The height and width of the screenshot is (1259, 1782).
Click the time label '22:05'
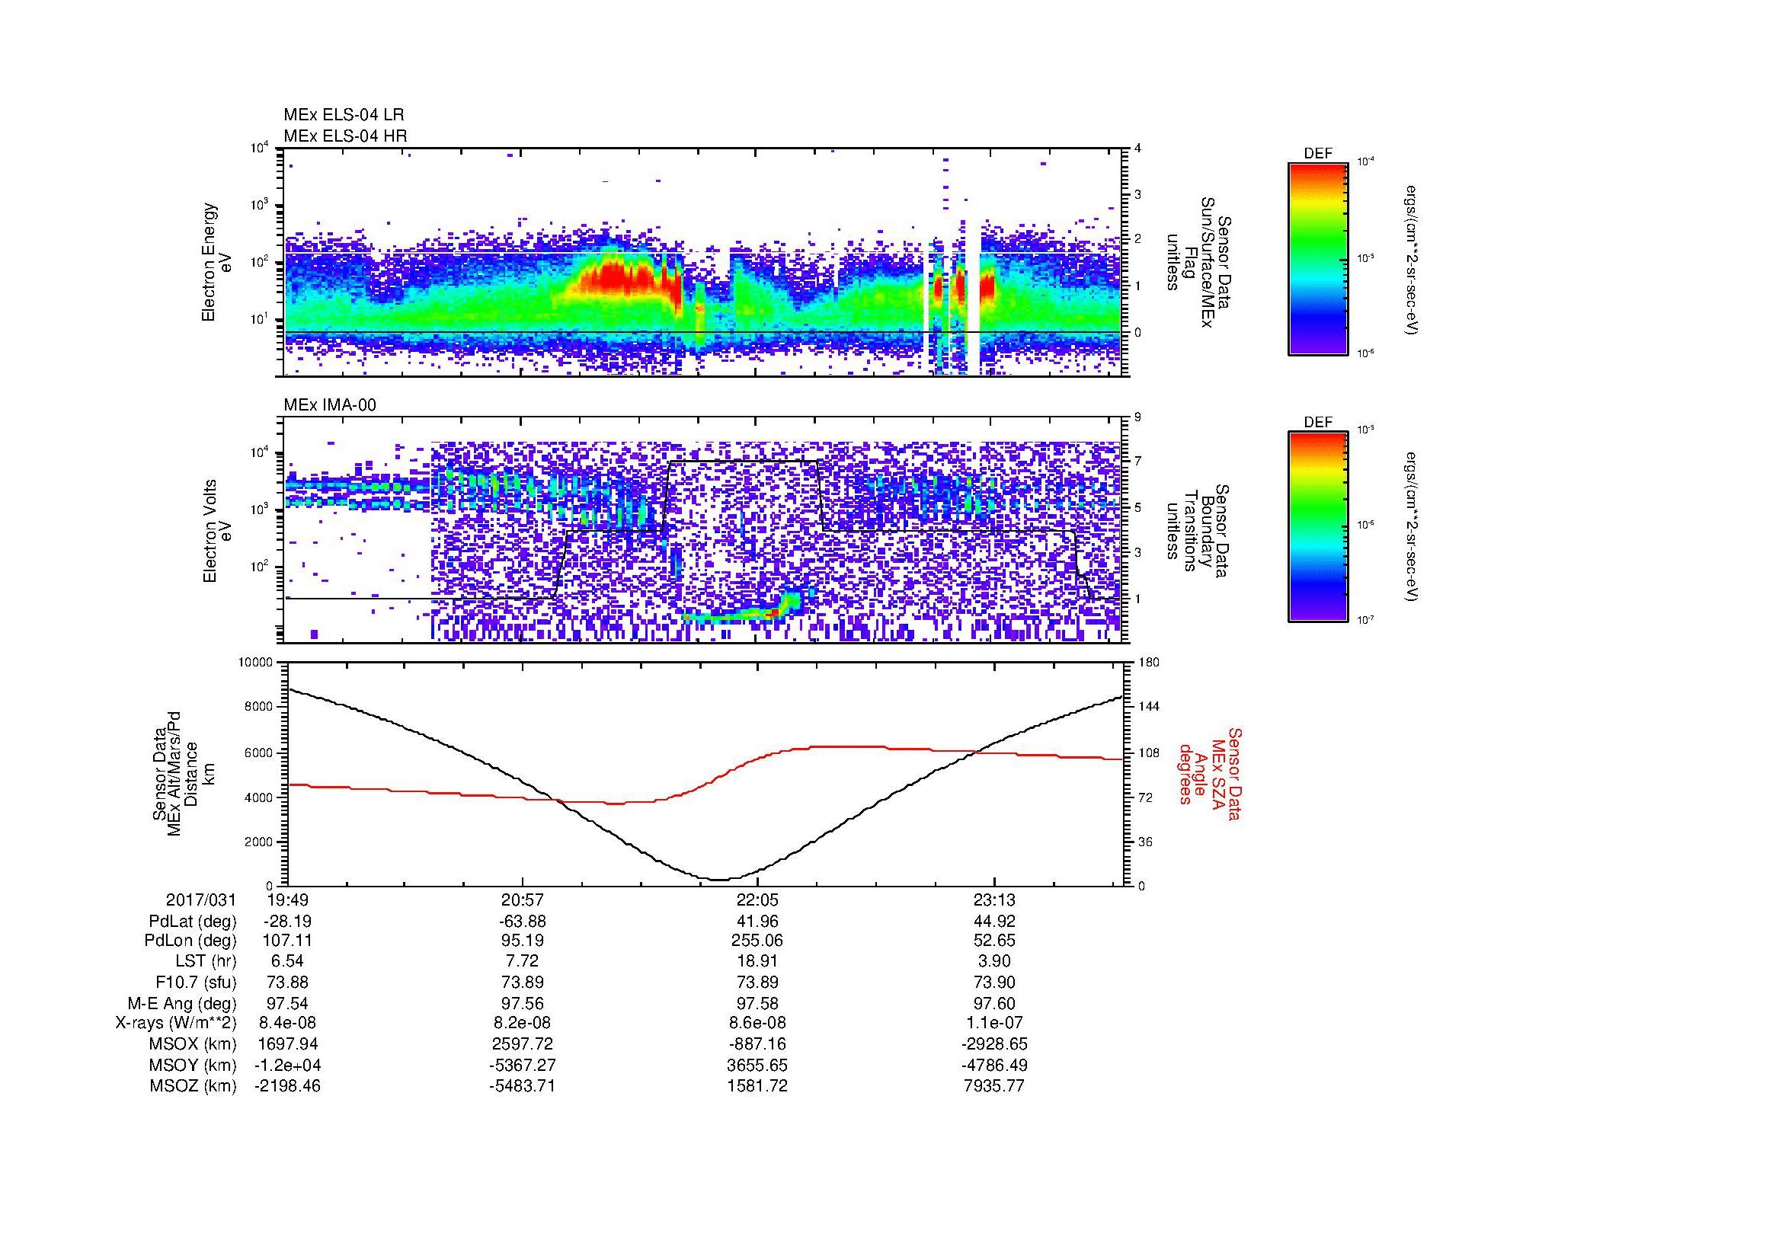point(757,900)
